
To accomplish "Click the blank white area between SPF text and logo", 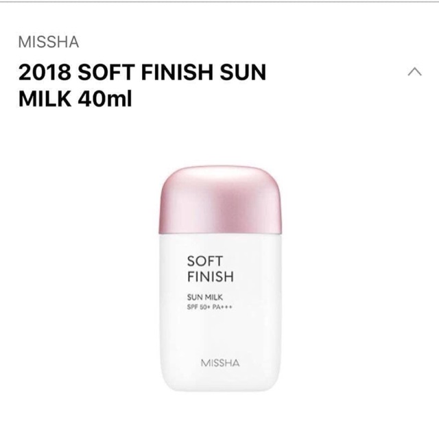I will [x=219, y=333].
